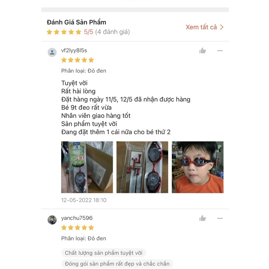Click the Xem tất cả link
The height and width of the screenshot is (269, 269).
[x=201, y=27]
